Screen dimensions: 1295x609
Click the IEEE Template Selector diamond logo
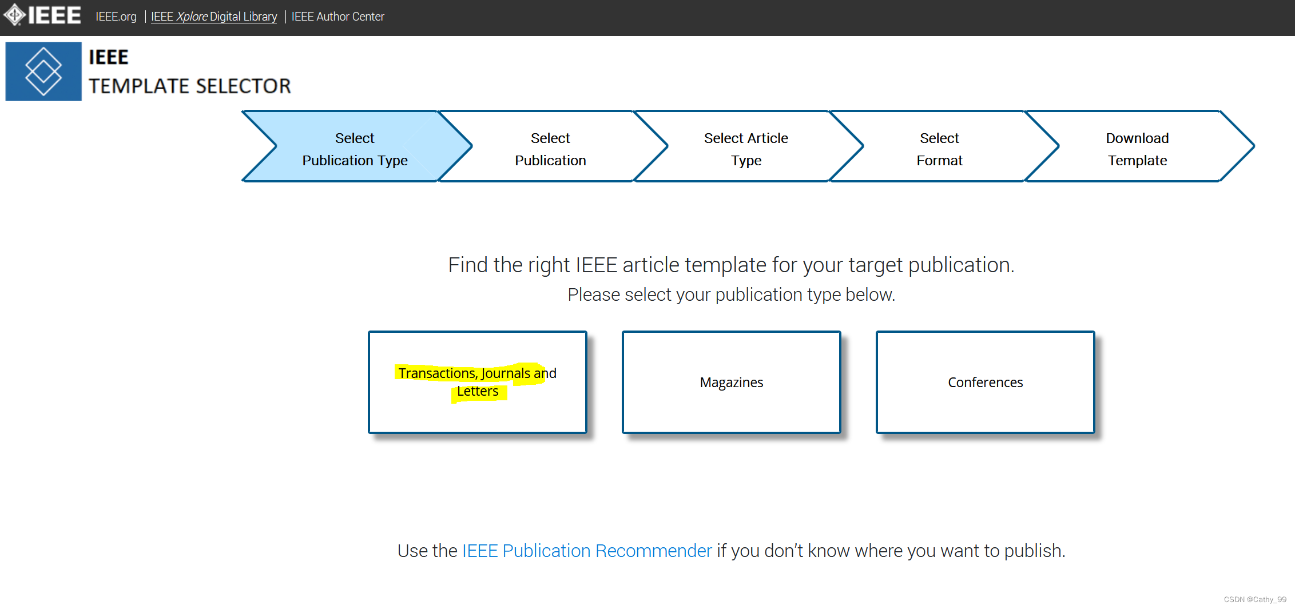tap(43, 70)
